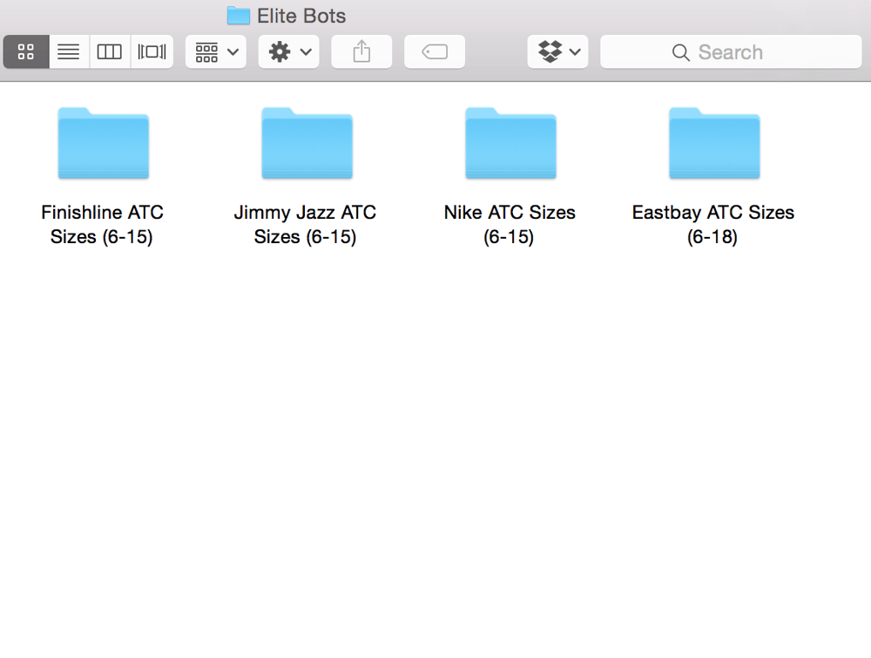Switch to Cover Flow view mode
The width and height of the screenshot is (871, 658).
click(152, 51)
